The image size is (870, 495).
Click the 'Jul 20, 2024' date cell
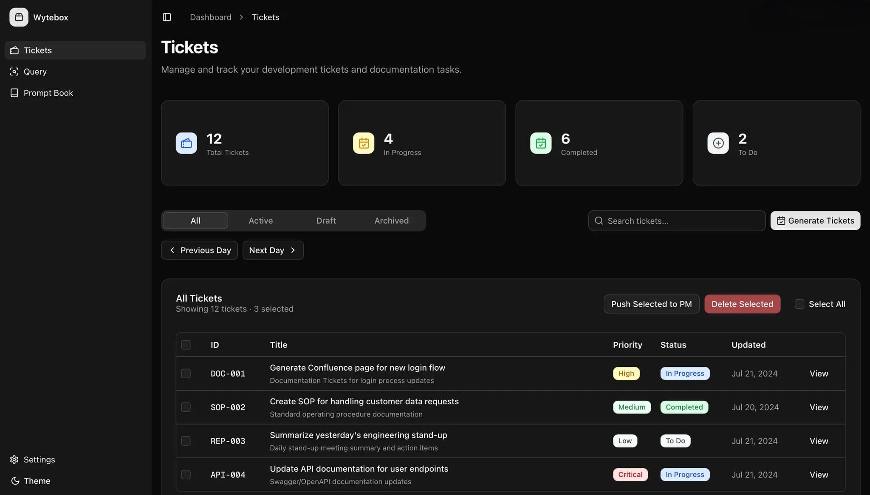755,407
